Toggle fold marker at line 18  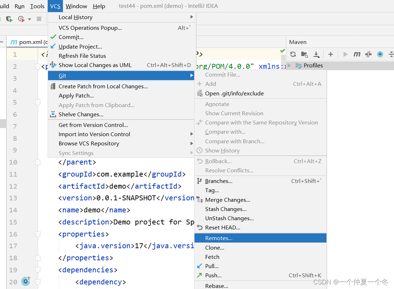(38, 258)
